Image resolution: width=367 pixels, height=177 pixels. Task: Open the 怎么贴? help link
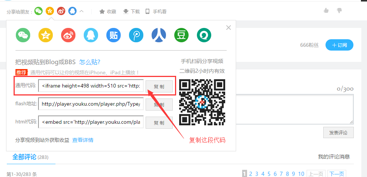90,62
